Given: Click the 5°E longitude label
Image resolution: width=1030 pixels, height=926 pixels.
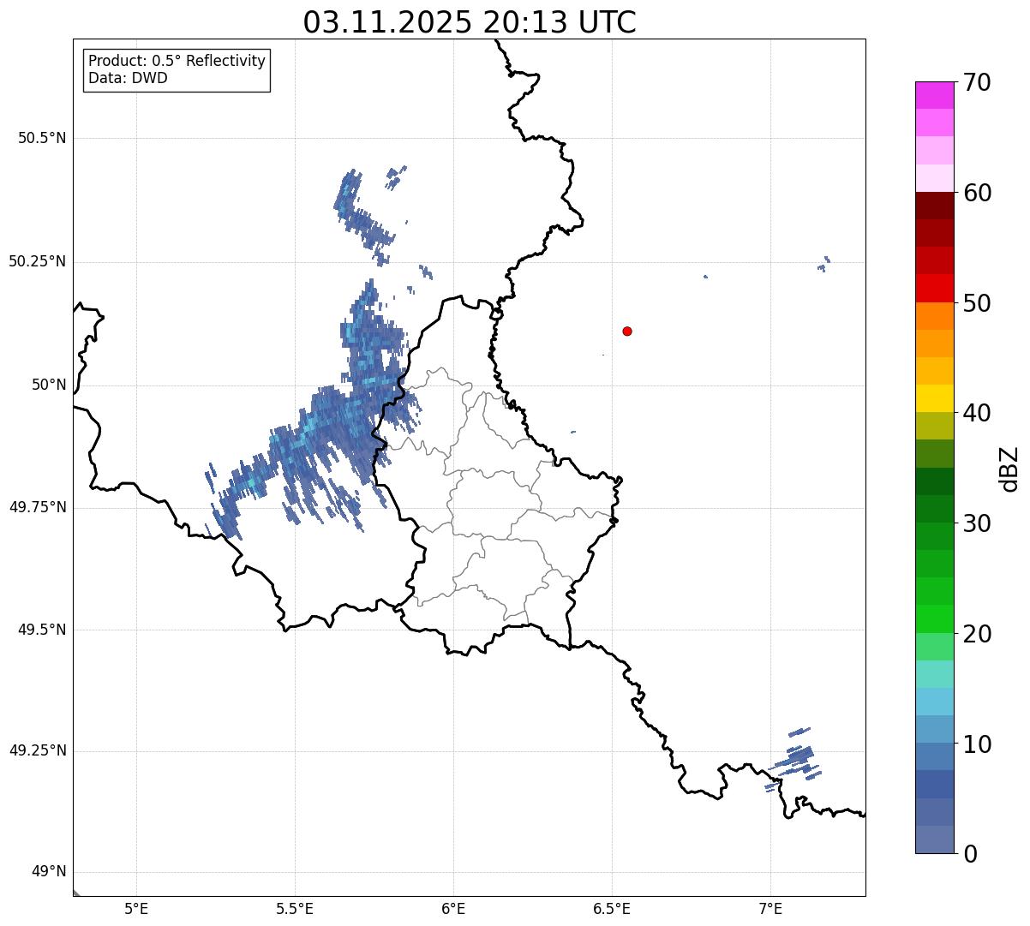Looking at the screenshot, I should 136,908.
